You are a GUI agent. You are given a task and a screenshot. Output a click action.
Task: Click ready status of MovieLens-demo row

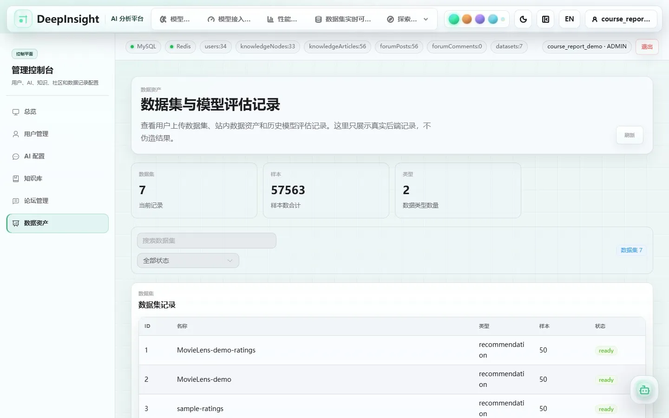606,380
